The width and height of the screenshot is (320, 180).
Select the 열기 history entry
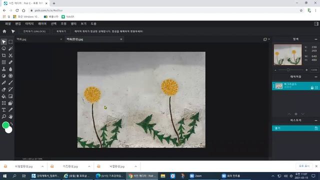coord(296,128)
